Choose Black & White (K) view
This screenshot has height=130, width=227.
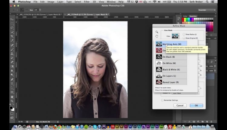coord(171,70)
